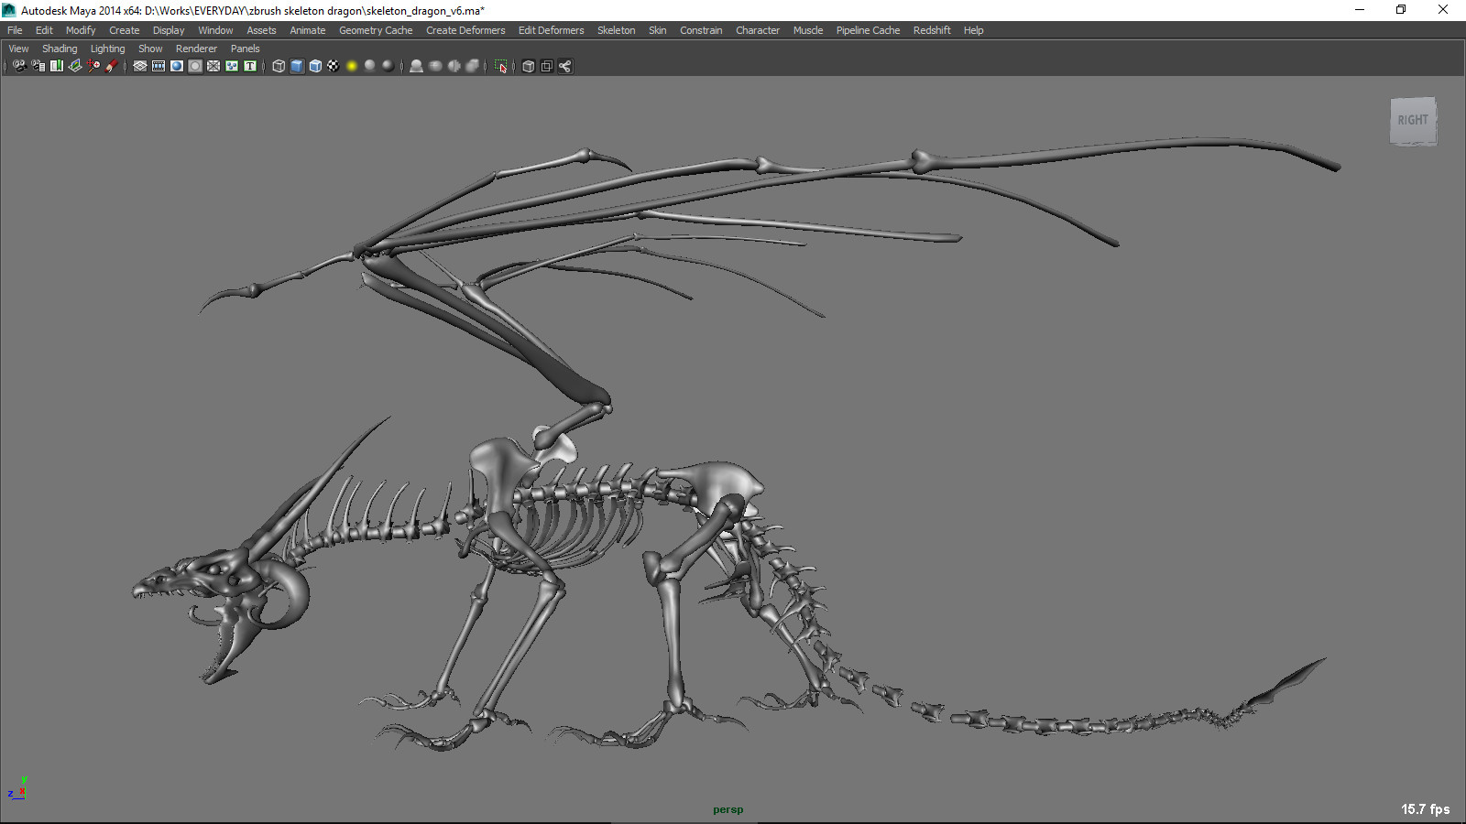Screen dimensions: 1466x824
Task: Open the Pipeline Cache menu
Action: coord(867,30)
